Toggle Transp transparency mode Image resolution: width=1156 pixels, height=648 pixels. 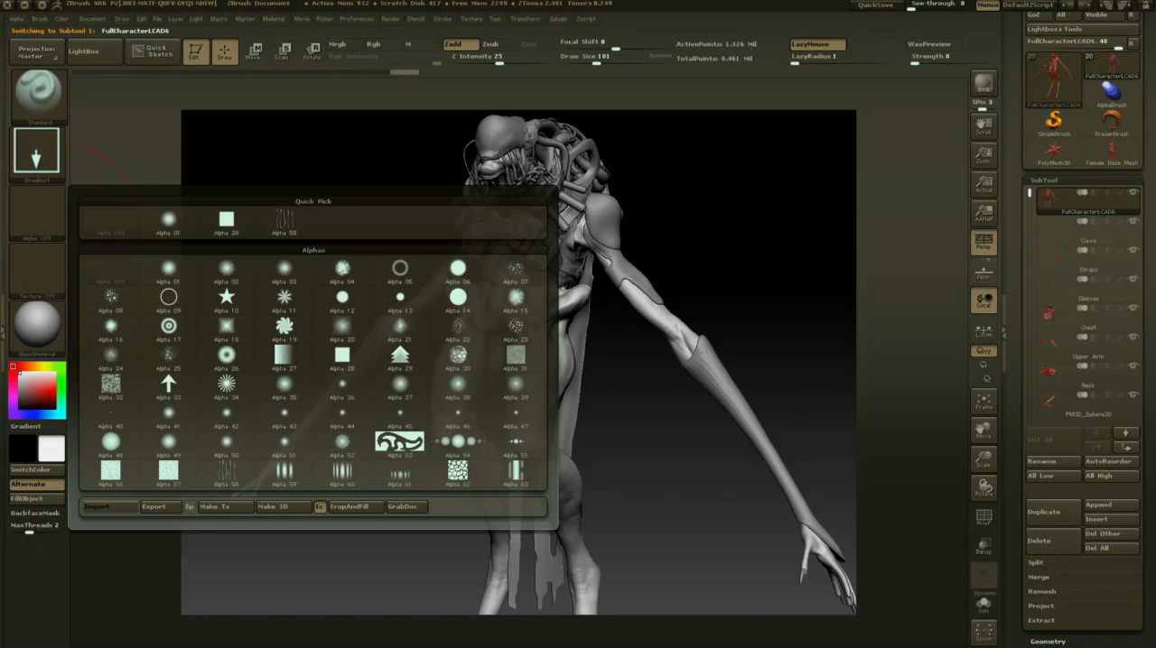pyautogui.click(x=984, y=546)
